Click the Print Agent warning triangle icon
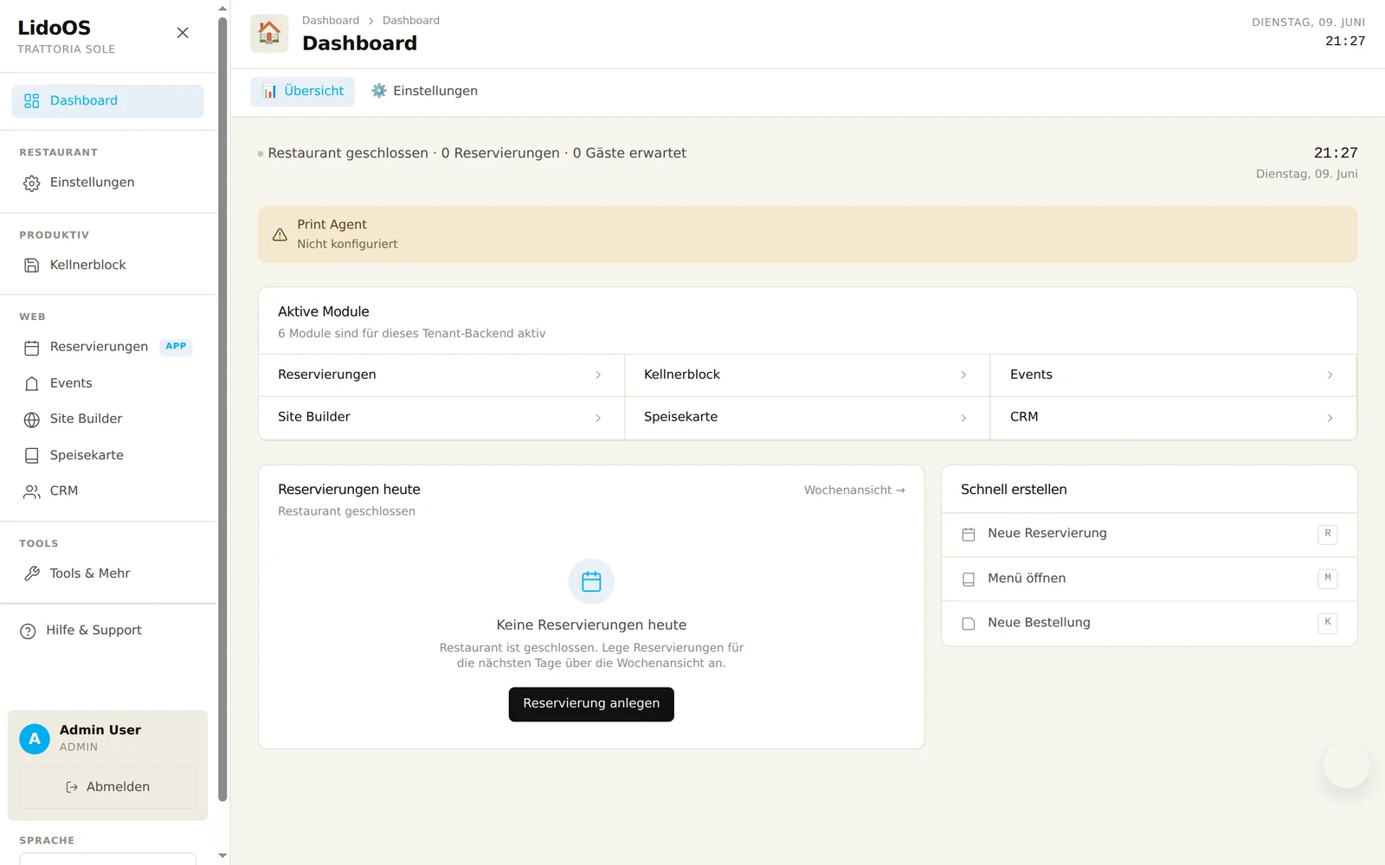The height and width of the screenshot is (865, 1385). [280, 234]
